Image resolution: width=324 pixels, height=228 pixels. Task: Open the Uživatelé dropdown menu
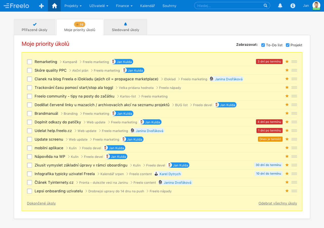pyautogui.click(x=99, y=6)
